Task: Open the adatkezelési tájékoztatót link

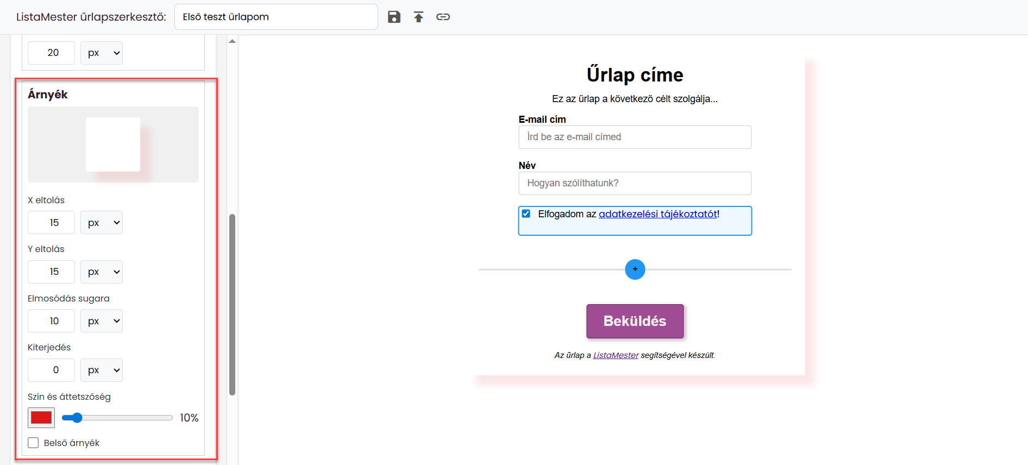Action: (657, 214)
